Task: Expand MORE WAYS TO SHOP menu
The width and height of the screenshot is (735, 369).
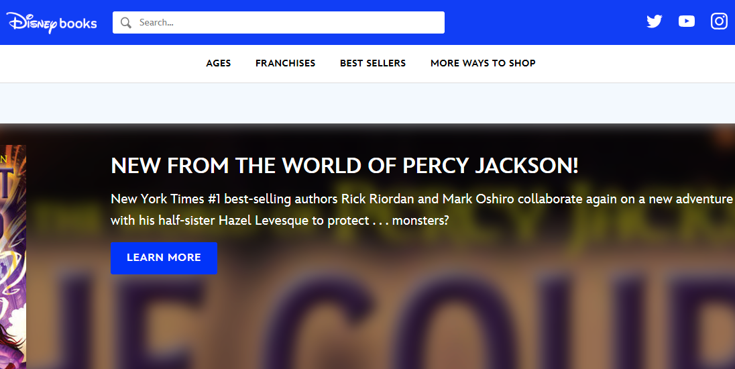Action: pos(483,63)
